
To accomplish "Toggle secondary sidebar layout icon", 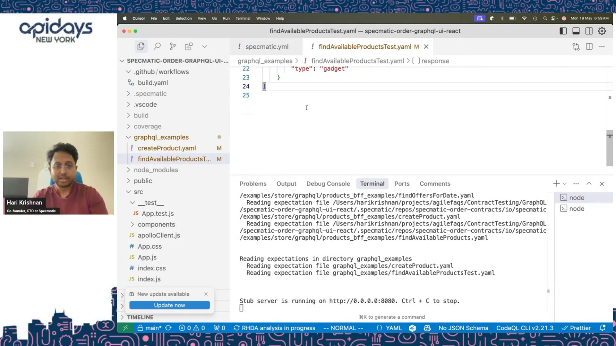I will pos(589,31).
